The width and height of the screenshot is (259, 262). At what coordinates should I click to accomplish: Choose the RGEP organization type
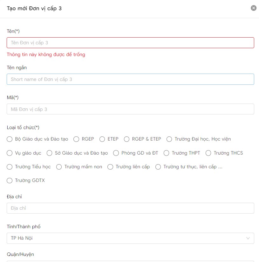point(76,139)
